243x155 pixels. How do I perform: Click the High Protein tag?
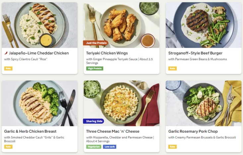point(94,69)
